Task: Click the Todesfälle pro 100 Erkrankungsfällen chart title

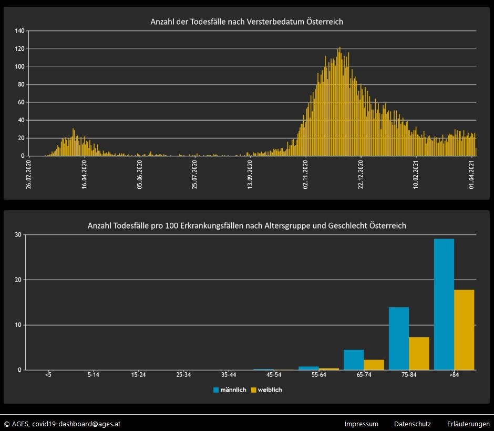Action: (x=246, y=225)
